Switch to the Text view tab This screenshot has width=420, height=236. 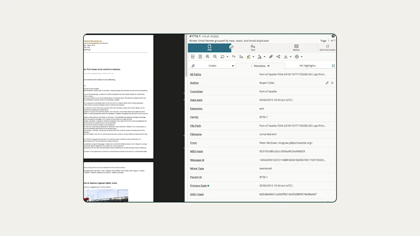coord(253,48)
